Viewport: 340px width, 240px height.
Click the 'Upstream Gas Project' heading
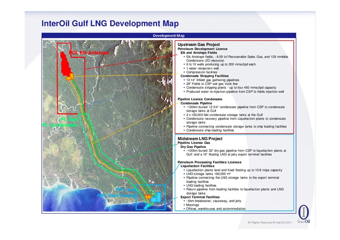point(198,45)
